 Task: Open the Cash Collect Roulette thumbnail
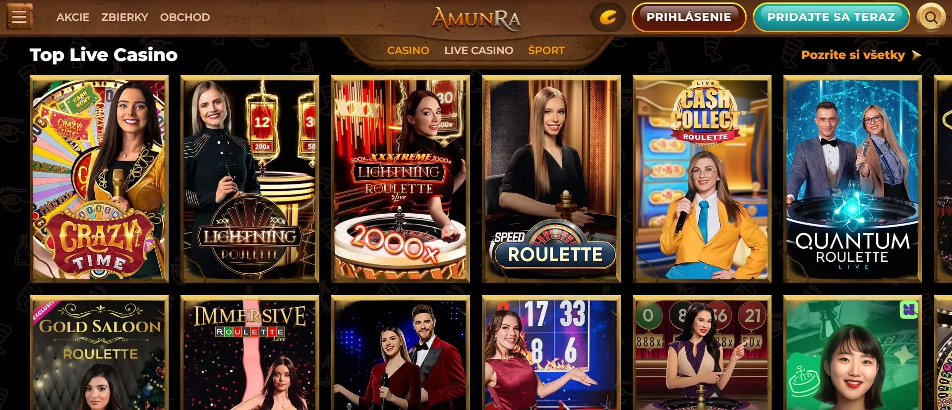click(702, 179)
